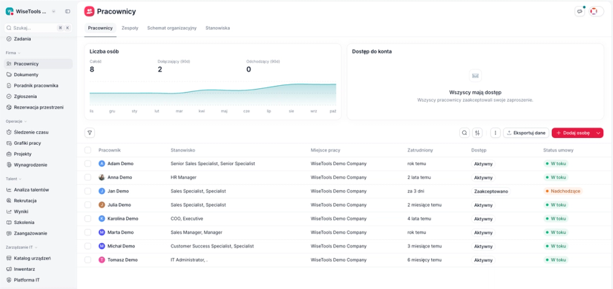Collapse the Zarządzanie IT sidebar section
Image resolution: width=613 pixels, height=289 pixels.
point(21,247)
